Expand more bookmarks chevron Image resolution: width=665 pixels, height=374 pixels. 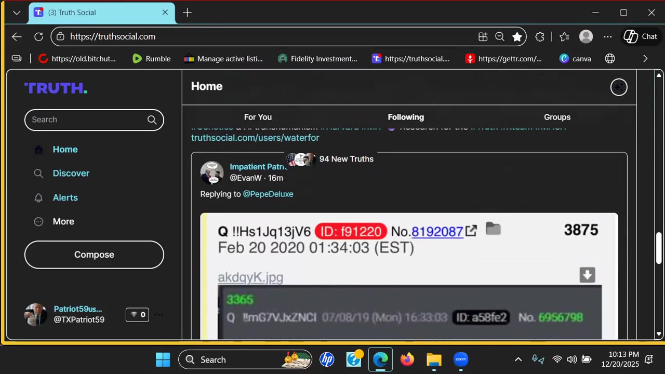[x=645, y=59]
